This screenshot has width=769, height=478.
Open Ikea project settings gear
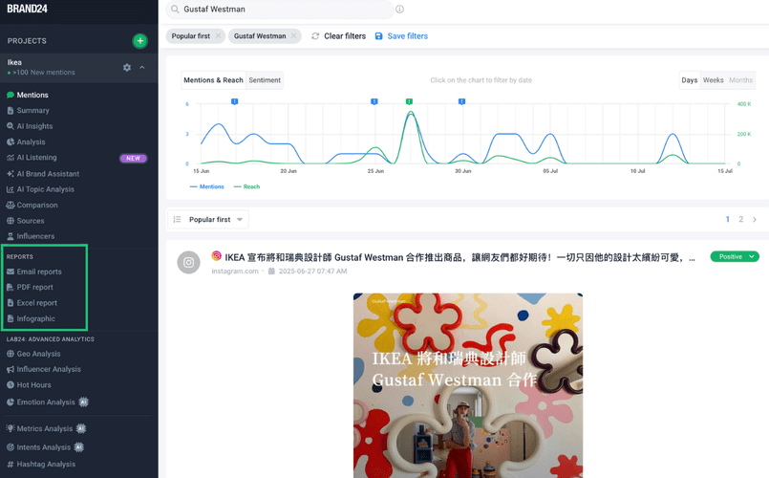point(127,67)
